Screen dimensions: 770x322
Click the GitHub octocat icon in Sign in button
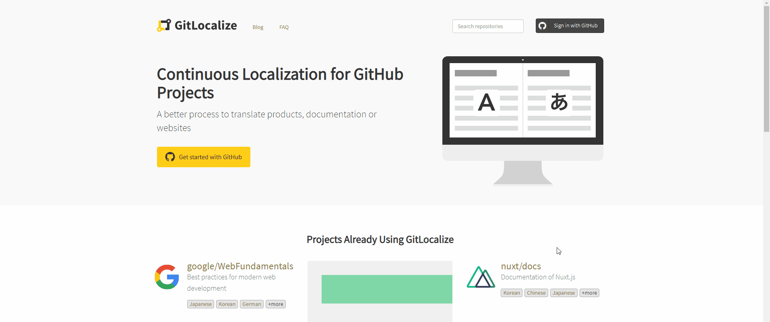[x=543, y=26]
